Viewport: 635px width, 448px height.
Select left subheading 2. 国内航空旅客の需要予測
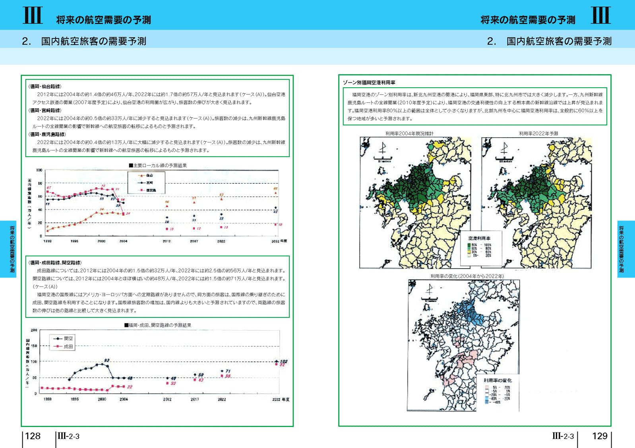[84, 41]
